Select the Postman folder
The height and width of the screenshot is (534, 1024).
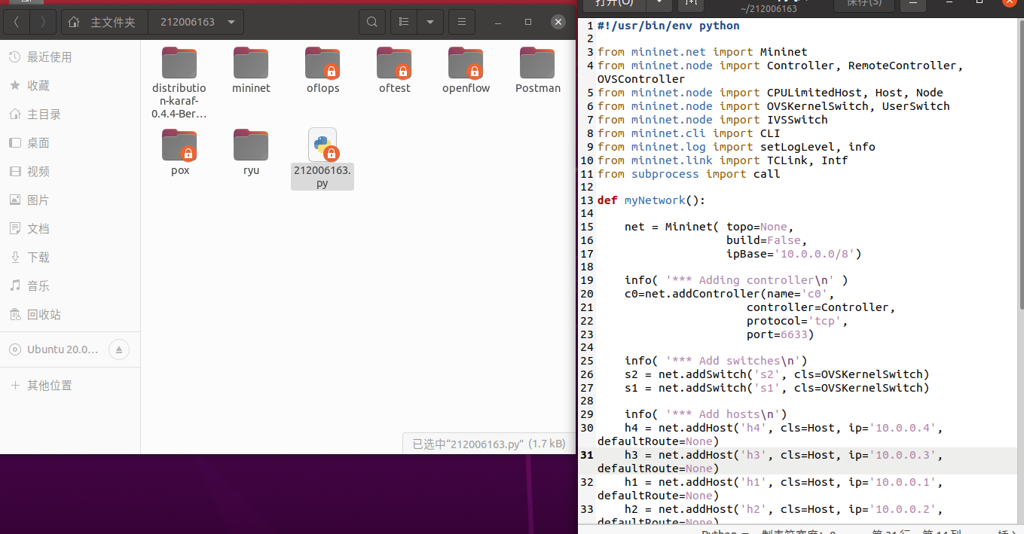coord(537,69)
